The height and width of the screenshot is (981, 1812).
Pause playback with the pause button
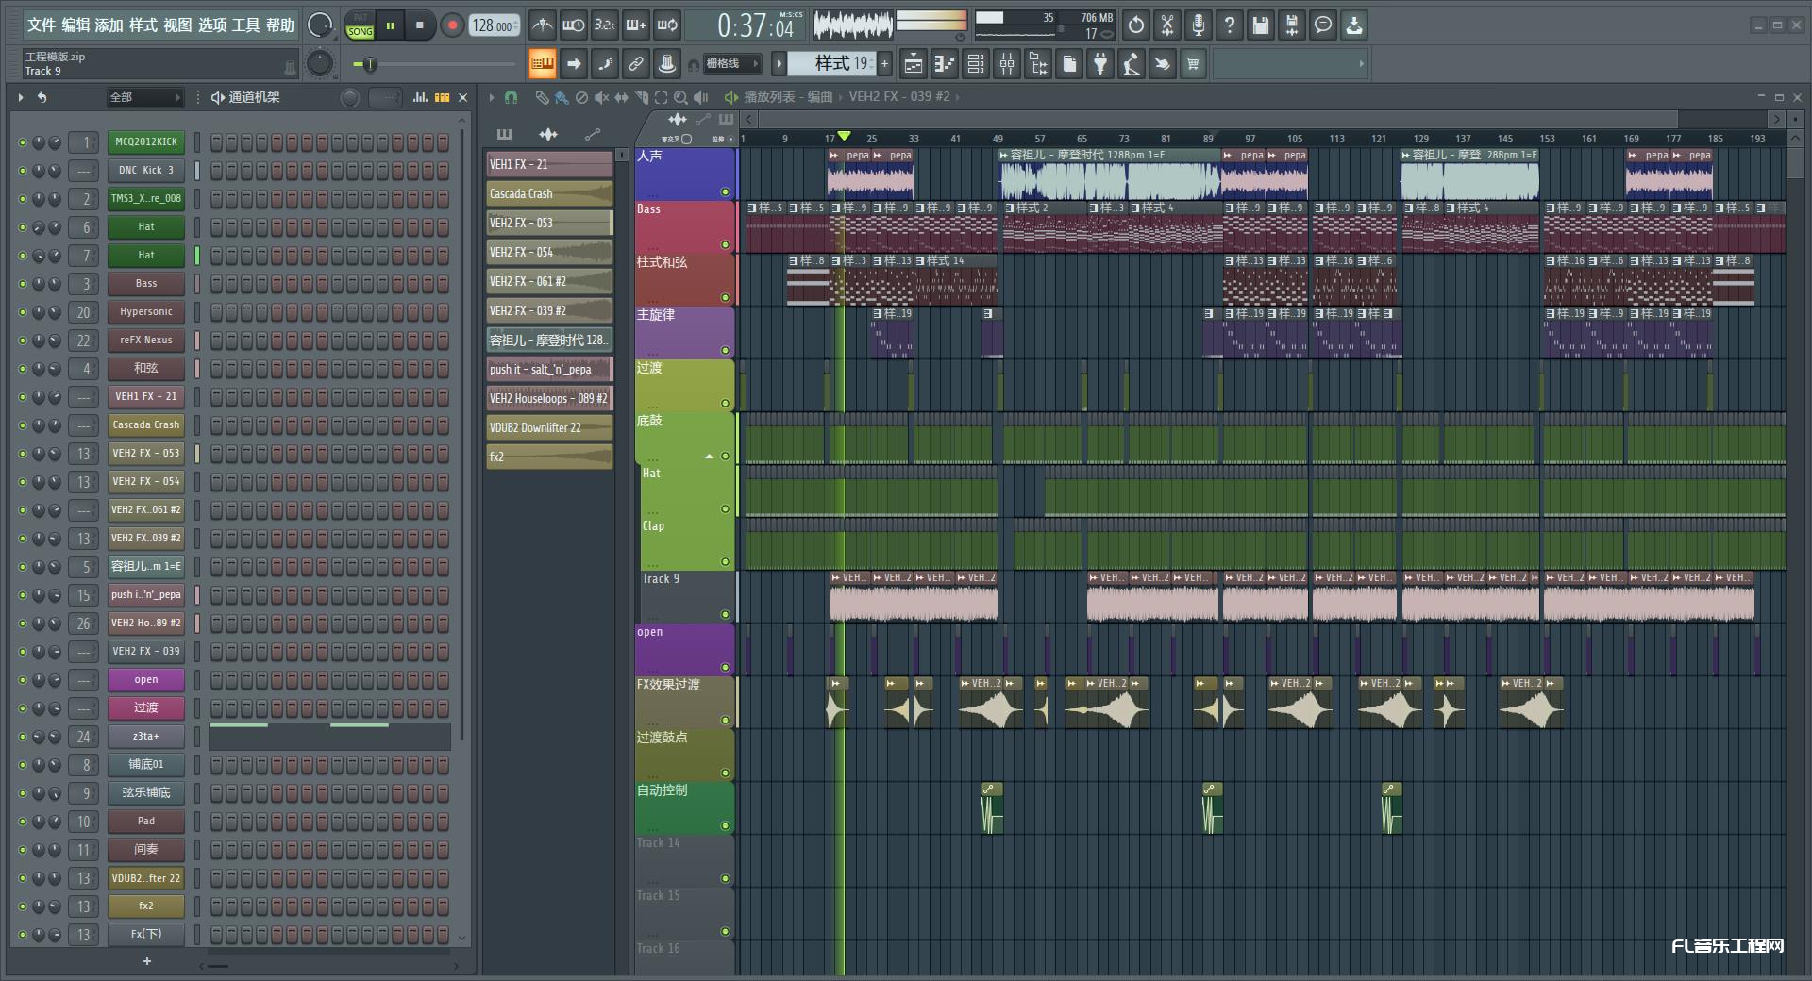click(390, 25)
